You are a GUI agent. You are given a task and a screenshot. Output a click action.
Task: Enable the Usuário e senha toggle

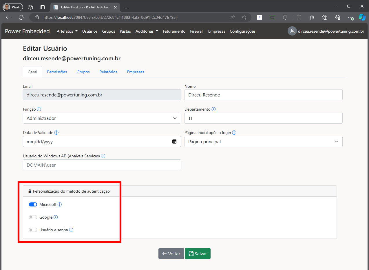click(x=33, y=230)
